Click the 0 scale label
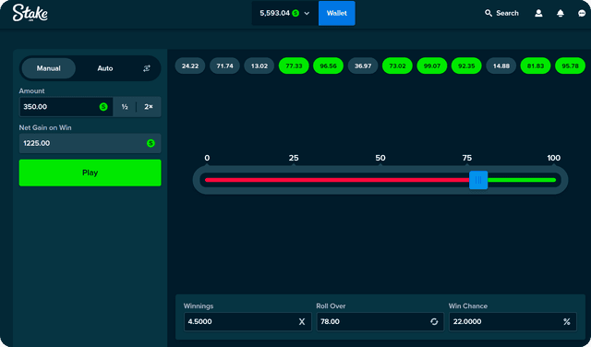The width and height of the screenshot is (591, 347). tap(207, 158)
